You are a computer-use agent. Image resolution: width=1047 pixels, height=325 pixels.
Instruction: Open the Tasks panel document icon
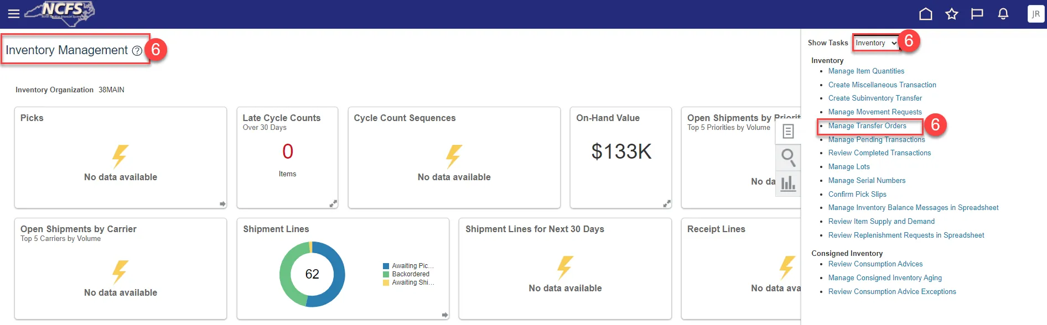point(788,132)
